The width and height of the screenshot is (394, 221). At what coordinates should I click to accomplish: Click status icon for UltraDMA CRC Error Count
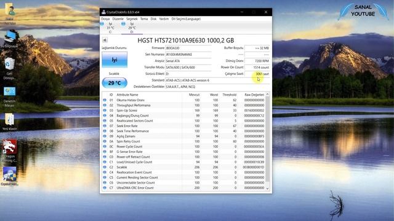(x=105, y=188)
